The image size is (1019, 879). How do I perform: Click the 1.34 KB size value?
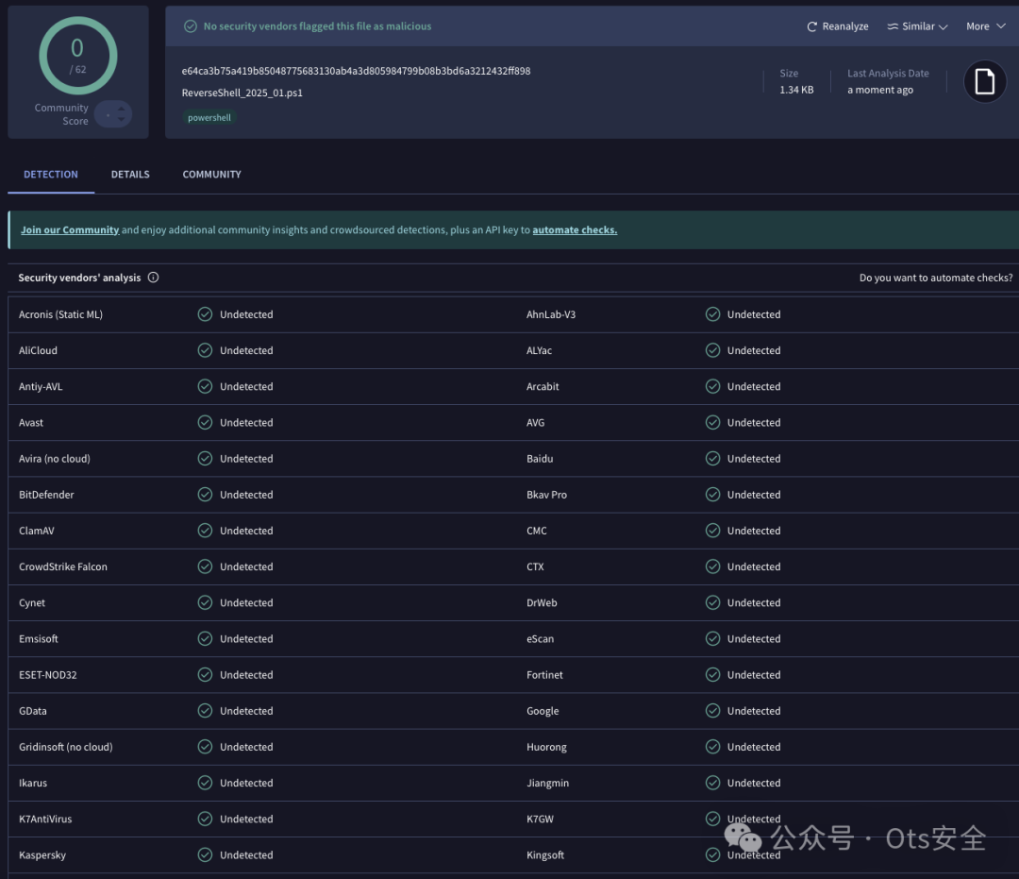click(796, 90)
